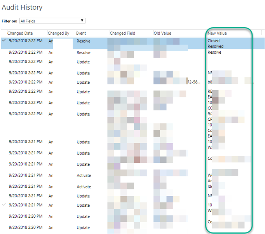Sort by Changed By column header
This screenshot has width=265, height=234.
[58, 33]
